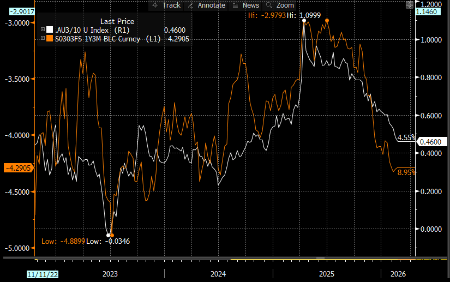Click the 8.95% orange line end label
The height and width of the screenshot is (282, 450).
[406, 172]
